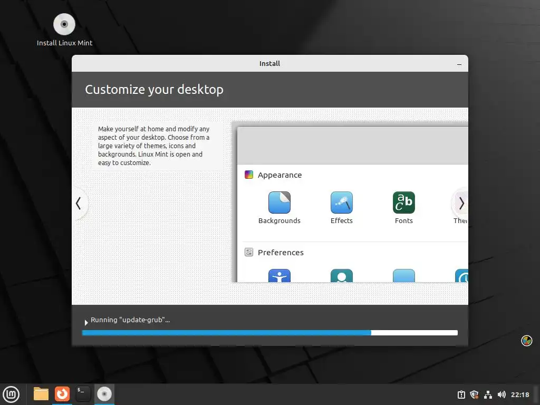Click the 'Make yourself at home' description text
Viewport: 540px width, 405px height.
click(x=153, y=146)
